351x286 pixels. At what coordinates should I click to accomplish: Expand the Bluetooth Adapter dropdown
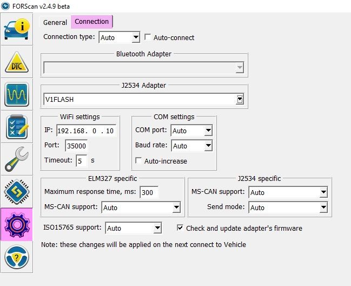[144, 68]
